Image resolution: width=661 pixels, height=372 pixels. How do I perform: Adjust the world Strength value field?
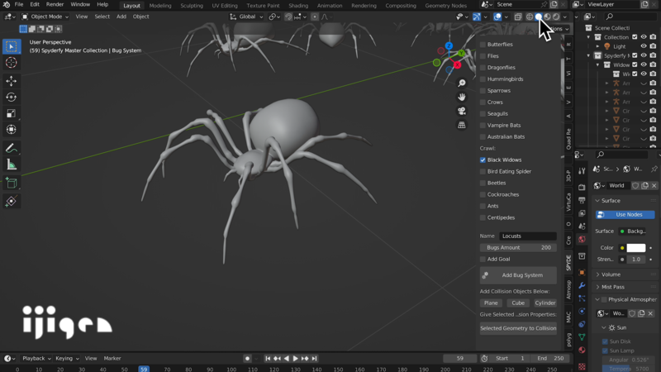coord(636,260)
